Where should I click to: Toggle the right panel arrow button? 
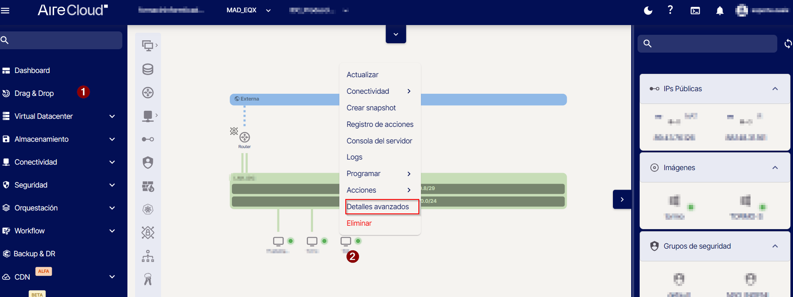coord(622,199)
